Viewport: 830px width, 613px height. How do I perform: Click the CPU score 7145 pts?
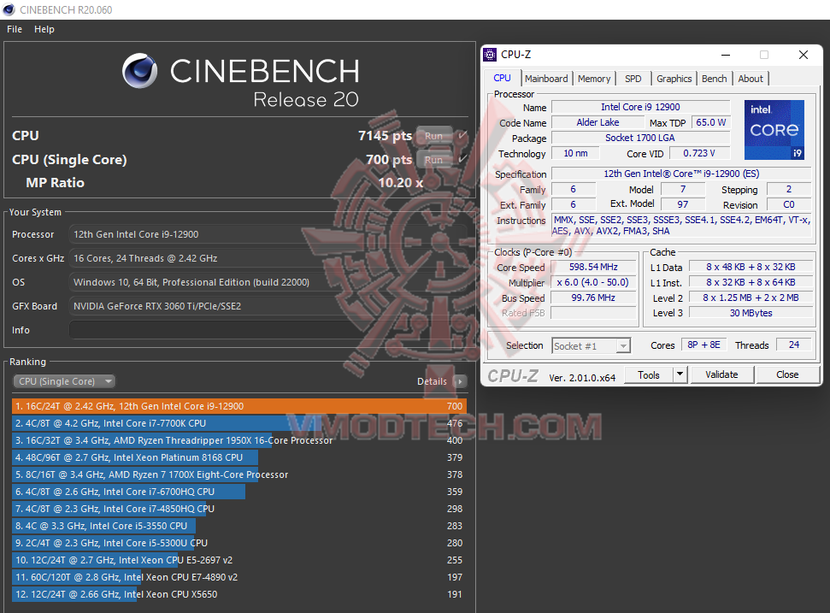(x=385, y=136)
